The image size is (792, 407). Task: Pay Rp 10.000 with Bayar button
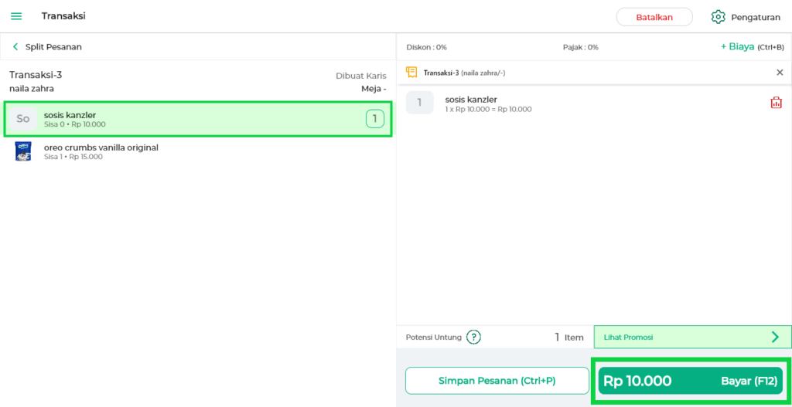[x=690, y=381]
